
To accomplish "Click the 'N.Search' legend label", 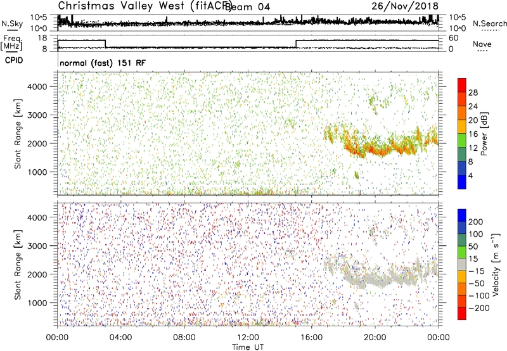I will (489, 23).
